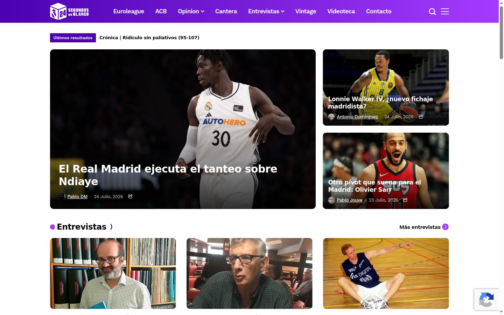Screen dimensions: 504x315
Task: Click the chevron next to Entrevistas heading
Action: tap(111, 227)
